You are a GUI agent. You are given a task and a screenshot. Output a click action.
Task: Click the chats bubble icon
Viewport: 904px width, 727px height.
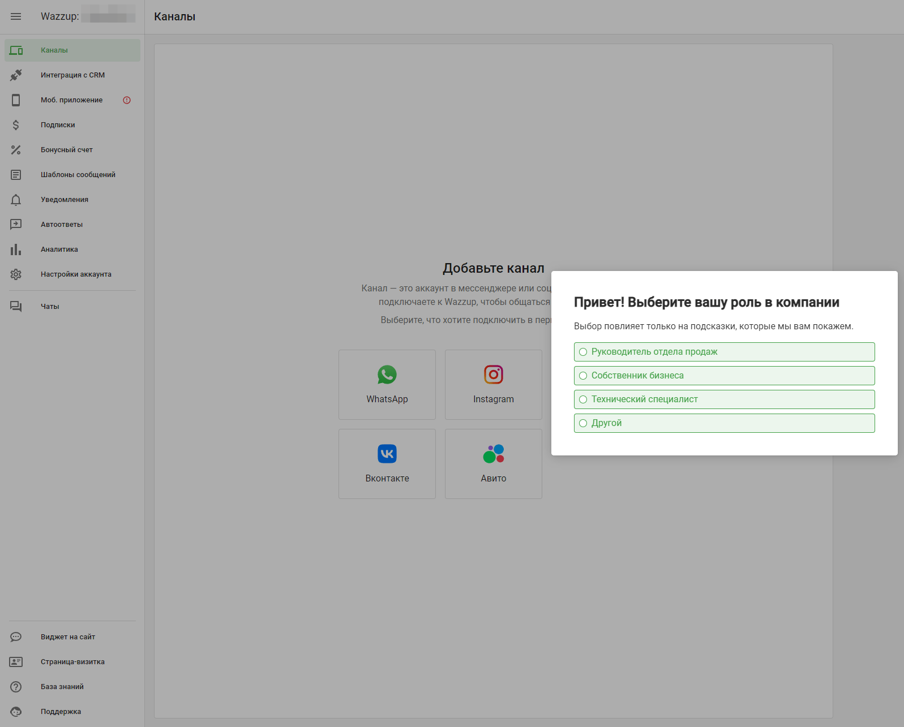coord(16,307)
